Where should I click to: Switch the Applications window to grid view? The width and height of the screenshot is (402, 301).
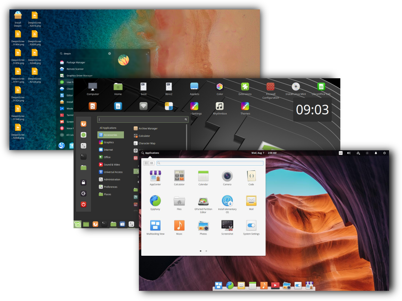click(x=146, y=163)
